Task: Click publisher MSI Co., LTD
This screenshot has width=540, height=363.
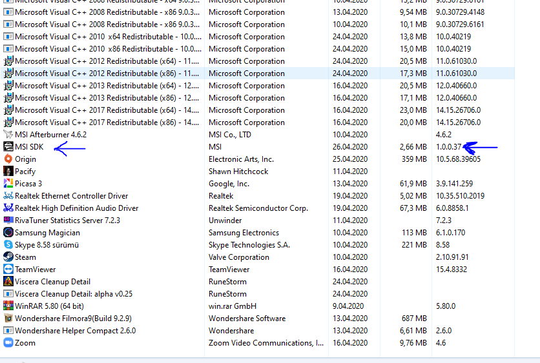Action: 230,134
